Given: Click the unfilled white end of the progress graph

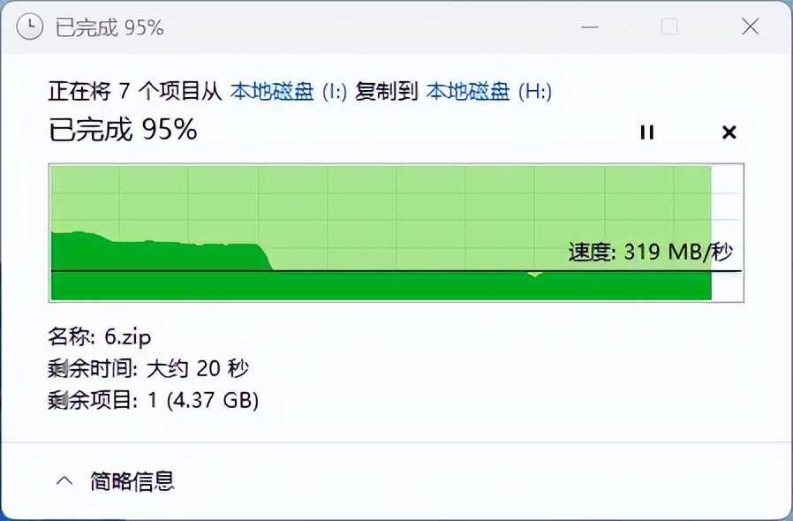Looking at the screenshot, I should click(x=728, y=232).
